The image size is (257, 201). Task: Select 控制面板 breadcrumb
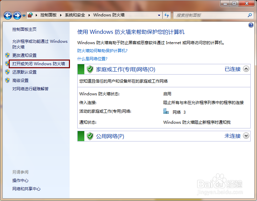coord(49,15)
